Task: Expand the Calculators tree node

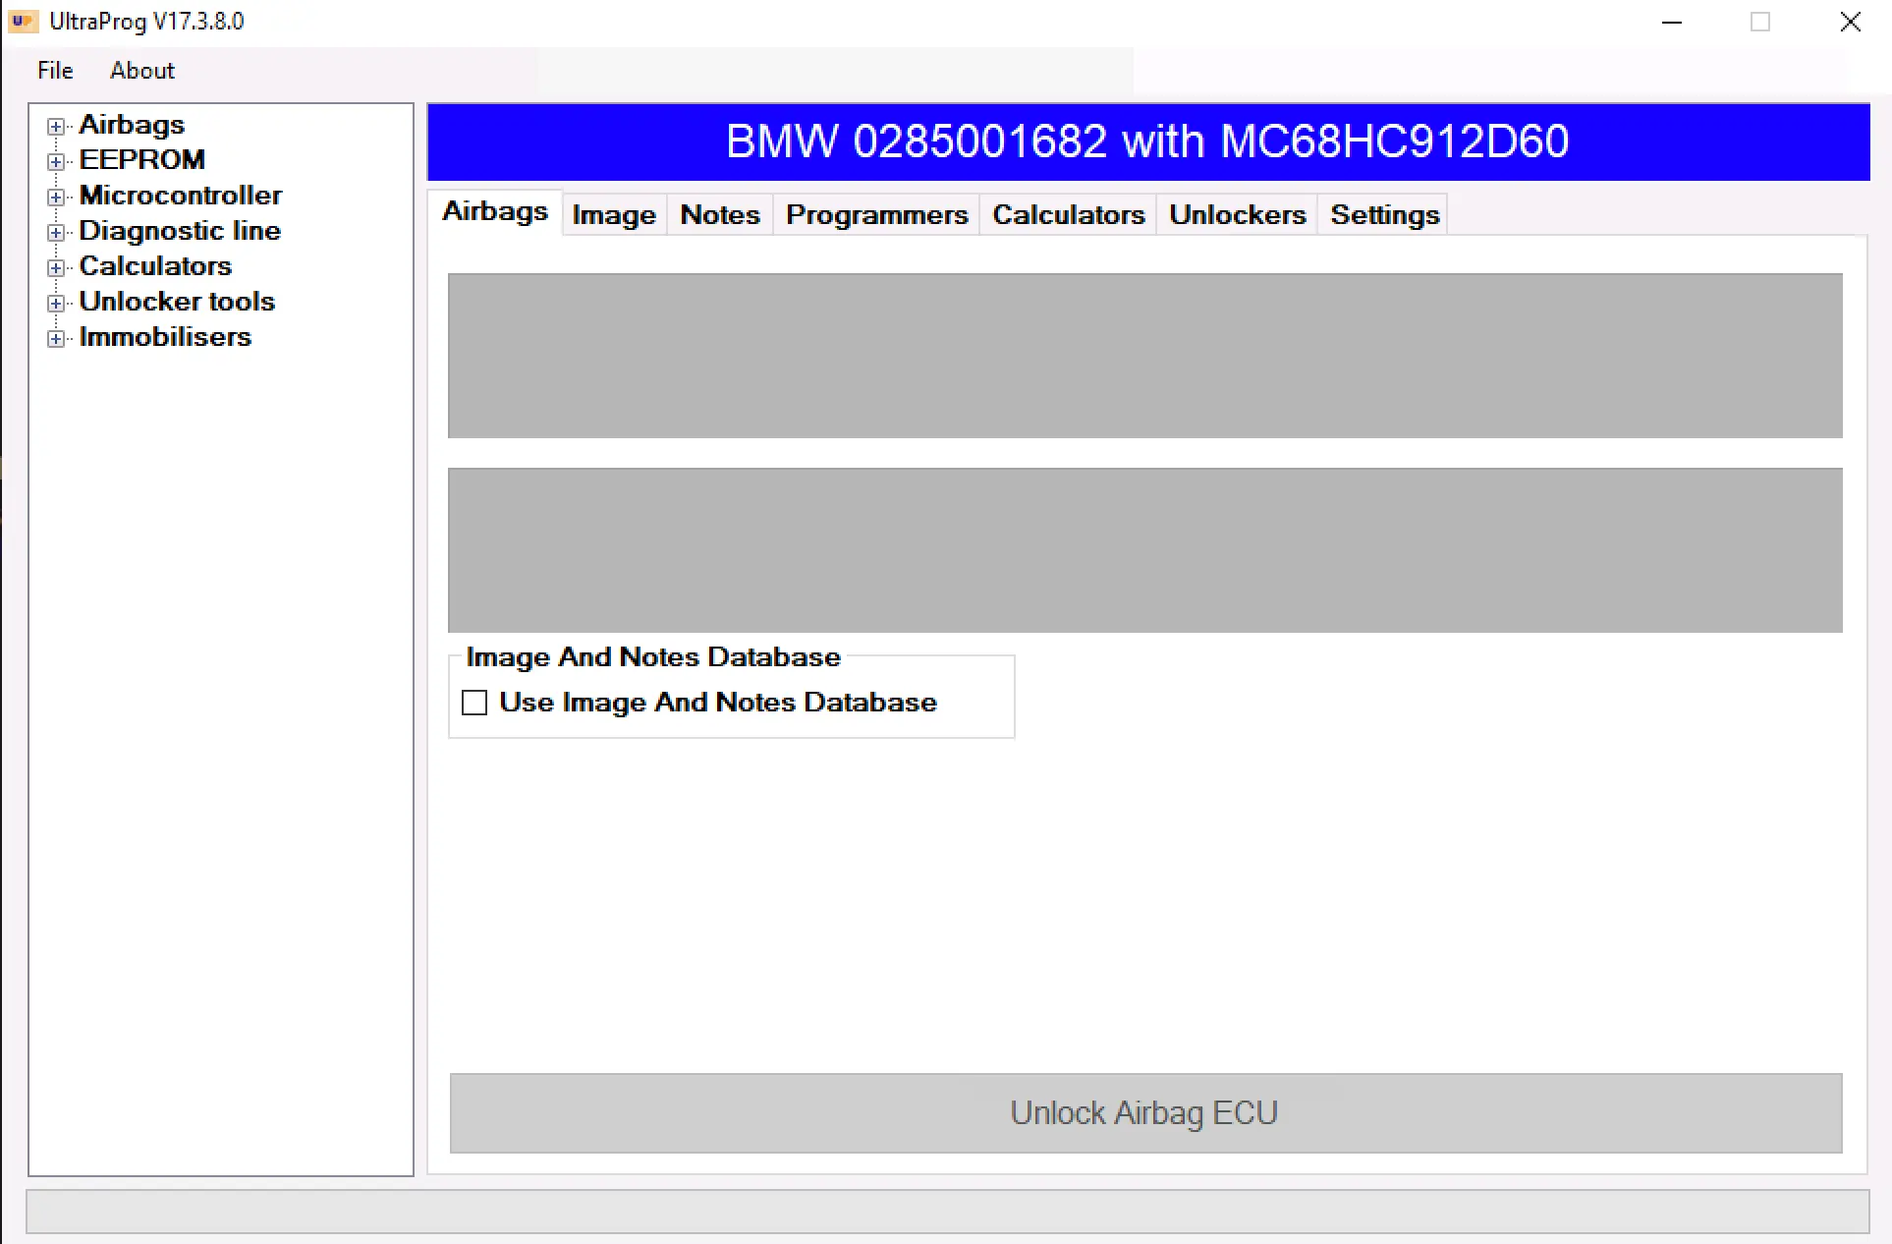Action: (55, 267)
